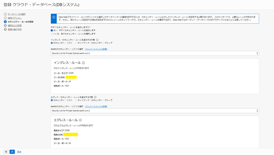Open egress security list dropdown
The height and width of the screenshot is (155, 274).
click(x=155, y=111)
